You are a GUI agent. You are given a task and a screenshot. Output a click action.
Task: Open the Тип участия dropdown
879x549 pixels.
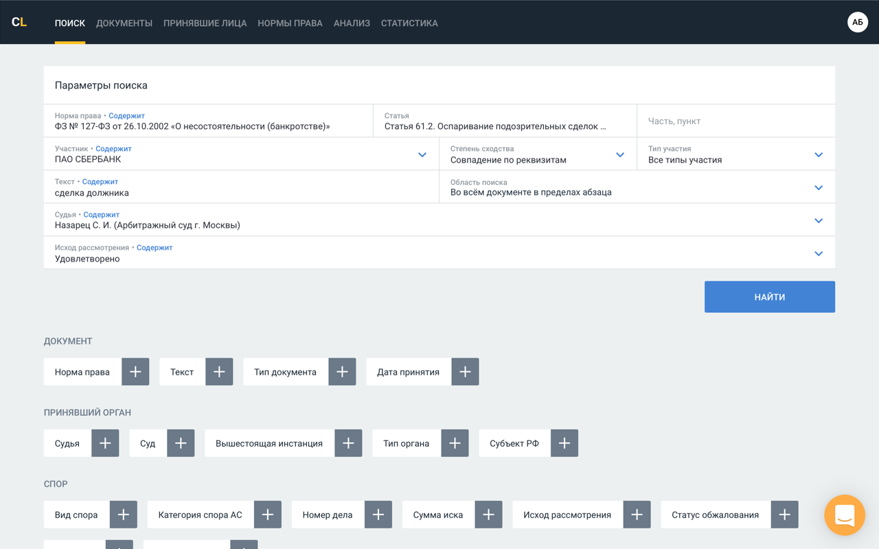click(818, 155)
